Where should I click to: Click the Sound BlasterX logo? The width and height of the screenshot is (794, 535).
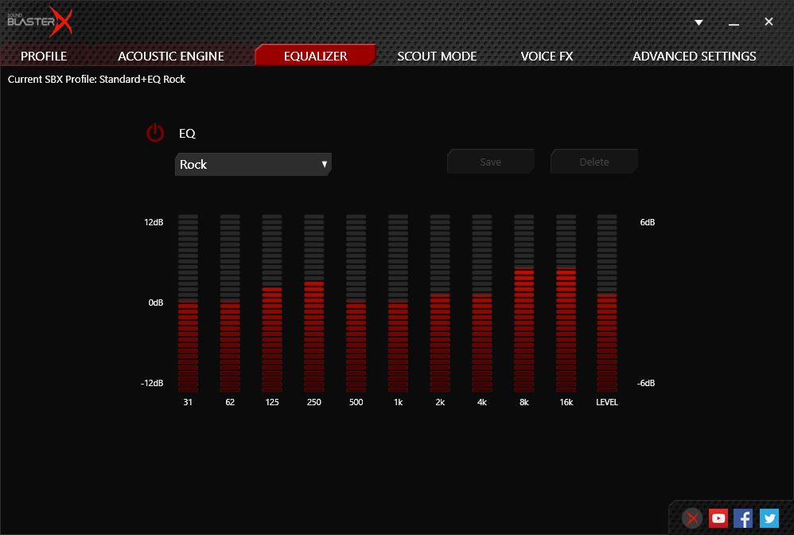40,22
